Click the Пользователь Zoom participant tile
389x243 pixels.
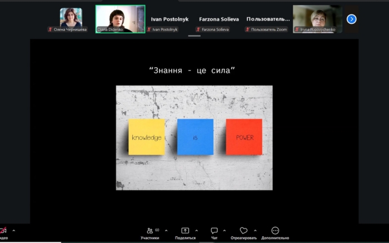pos(268,19)
